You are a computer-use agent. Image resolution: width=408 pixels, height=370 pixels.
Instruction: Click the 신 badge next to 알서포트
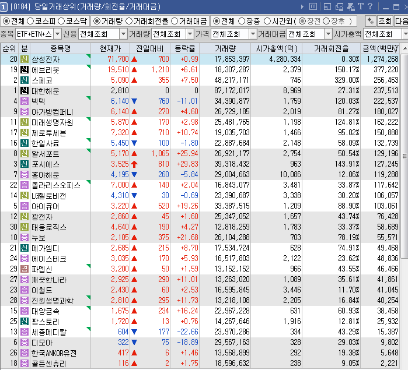[x=25, y=154]
